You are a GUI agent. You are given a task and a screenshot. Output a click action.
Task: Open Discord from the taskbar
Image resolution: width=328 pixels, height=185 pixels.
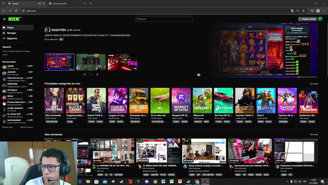147,182
